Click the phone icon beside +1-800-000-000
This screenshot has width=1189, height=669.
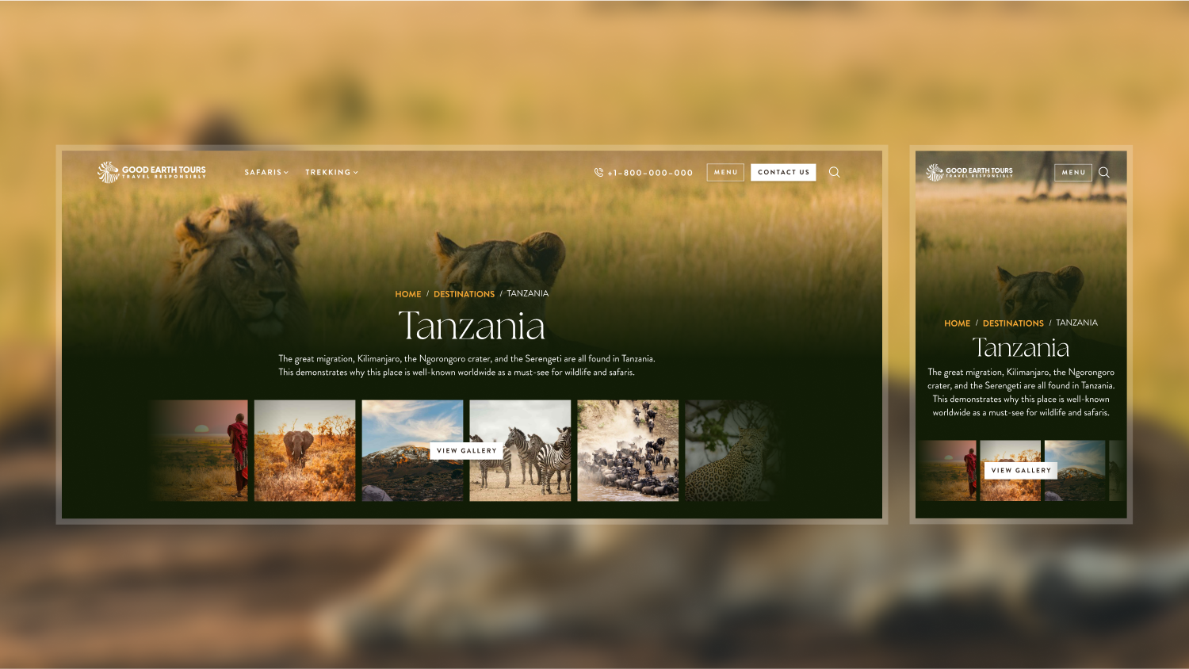pyautogui.click(x=598, y=172)
